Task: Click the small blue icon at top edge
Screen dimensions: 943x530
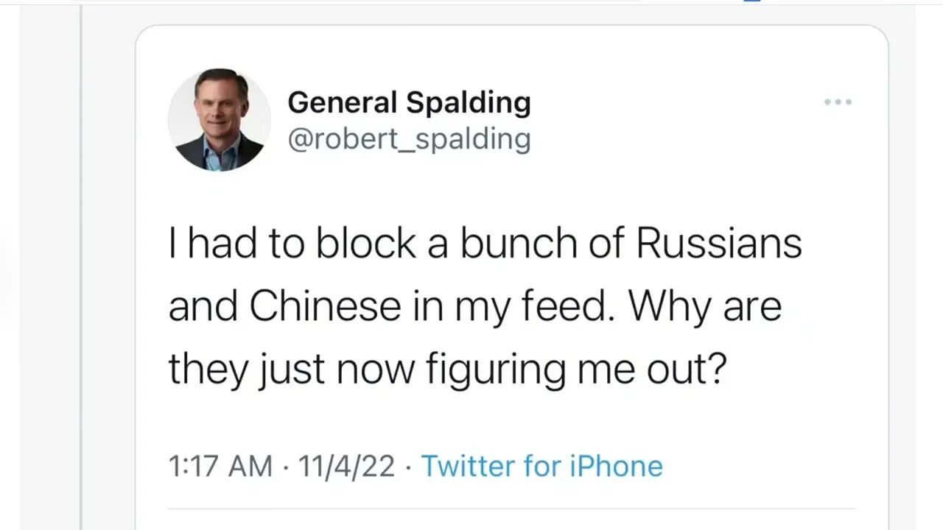Action: click(x=751, y=1)
